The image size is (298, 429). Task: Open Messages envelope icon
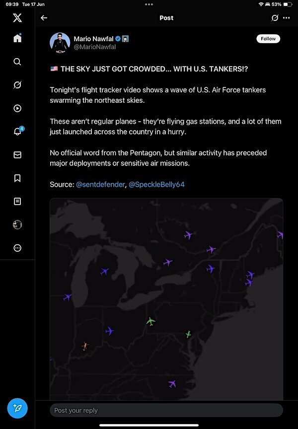tap(17, 155)
